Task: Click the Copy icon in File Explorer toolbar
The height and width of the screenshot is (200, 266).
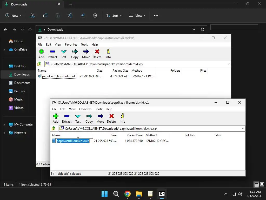Action: click(45, 15)
